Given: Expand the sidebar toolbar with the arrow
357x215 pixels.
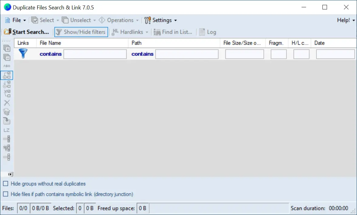Looking at the screenshot, I should (x=10, y=174).
